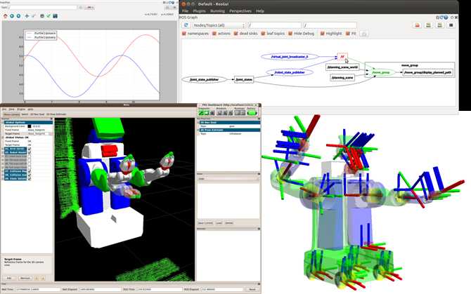Click the refresh graph icon in ROS Graph

click(186, 25)
